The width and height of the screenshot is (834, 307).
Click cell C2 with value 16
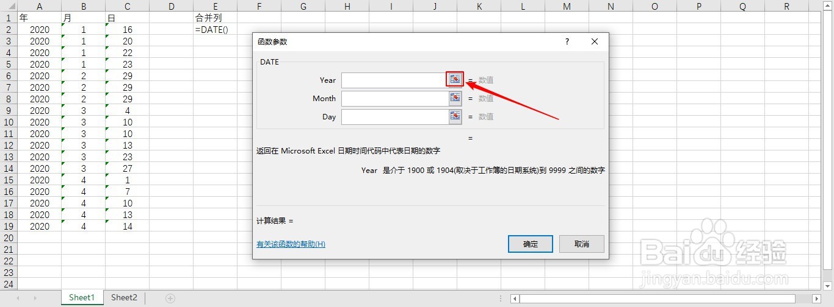click(x=127, y=29)
